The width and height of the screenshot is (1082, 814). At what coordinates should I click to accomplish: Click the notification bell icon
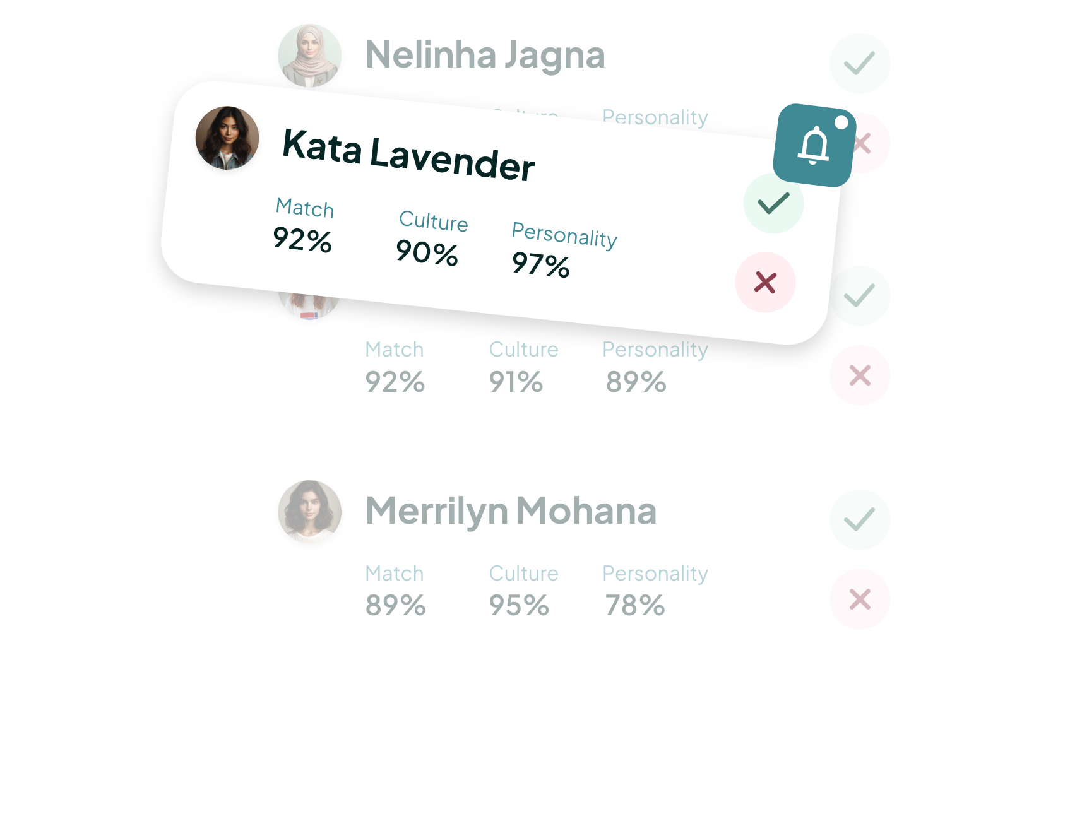pyautogui.click(x=814, y=146)
